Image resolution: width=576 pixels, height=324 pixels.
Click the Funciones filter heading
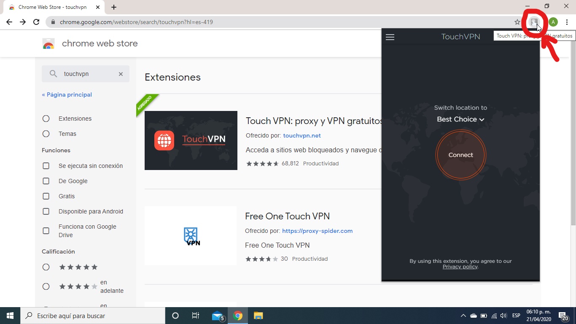pos(56,150)
